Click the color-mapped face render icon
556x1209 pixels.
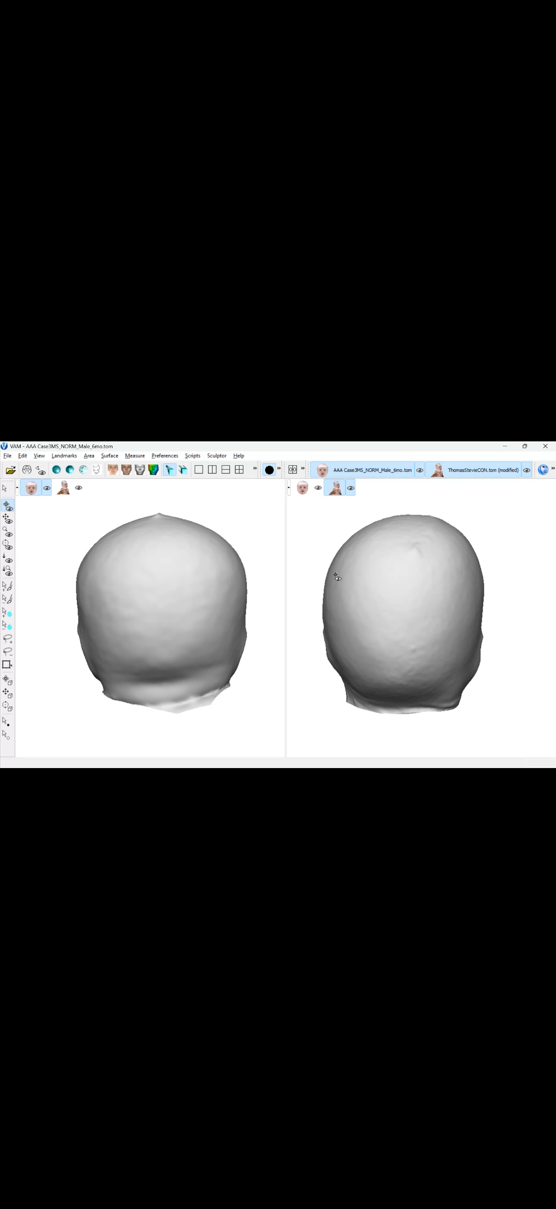click(153, 470)
